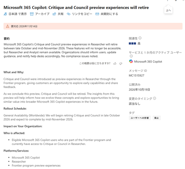The height and width of the screenshot is (169, 185).
Task: Select リンクをコピー text in the toolbar
Action: coord(82,14)
